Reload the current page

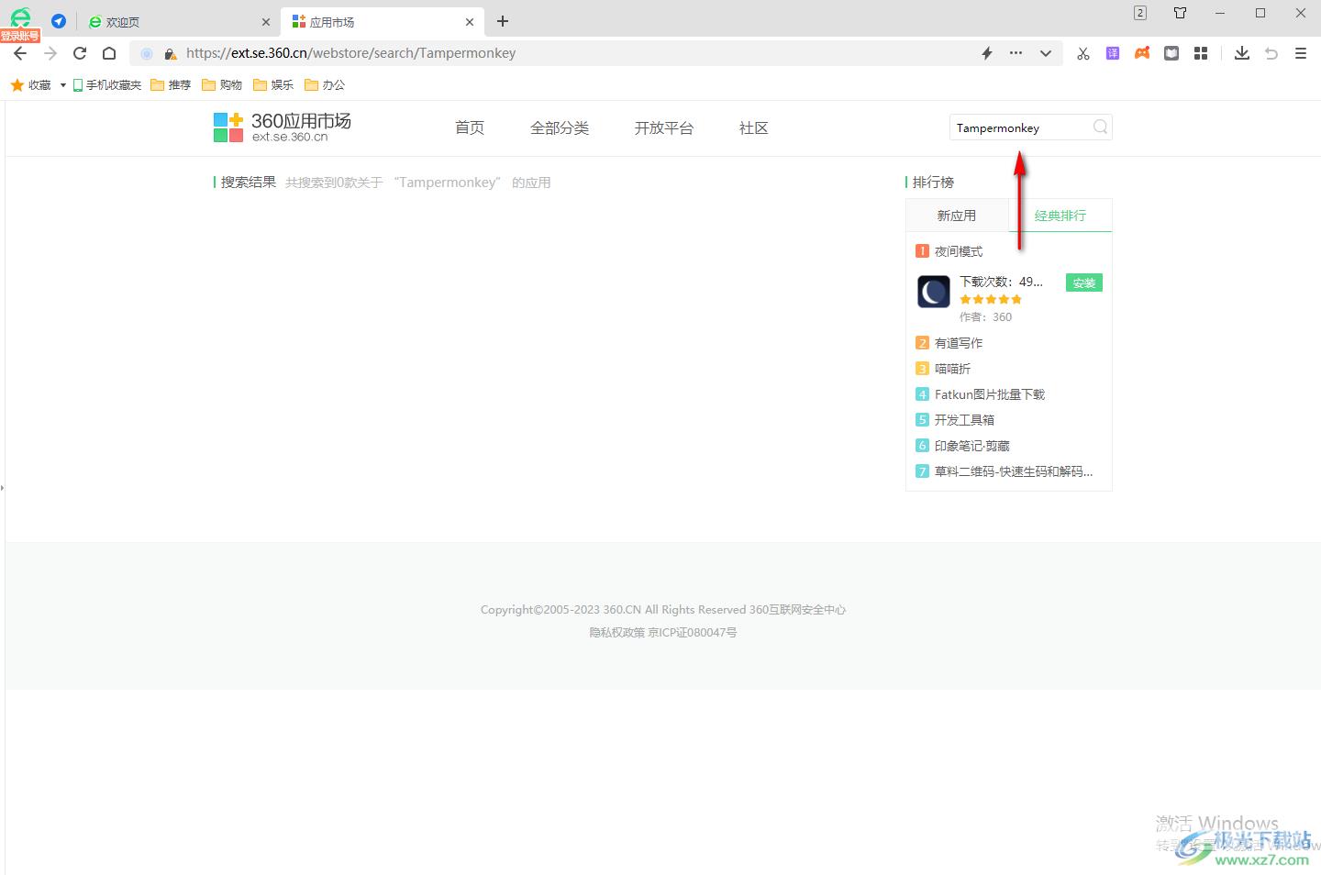click(x=80, y=53)
